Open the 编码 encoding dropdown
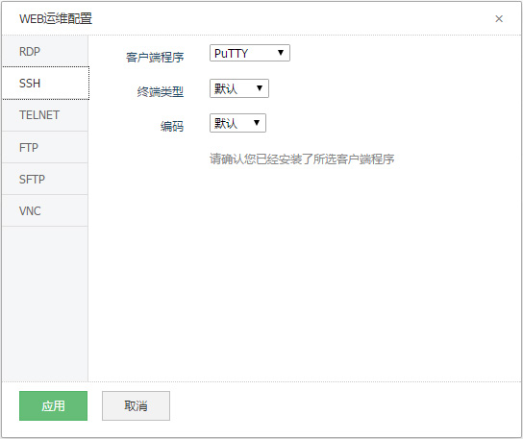The height and width of the screenshot is (439, 523). 237,123
